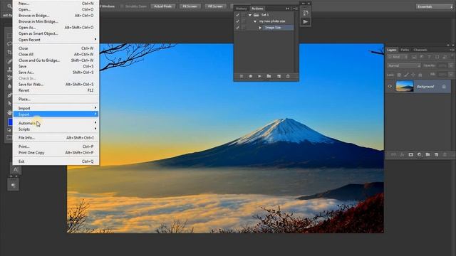Switch to the Paths tab
This screenshot has height=256, width=456.
405,50
